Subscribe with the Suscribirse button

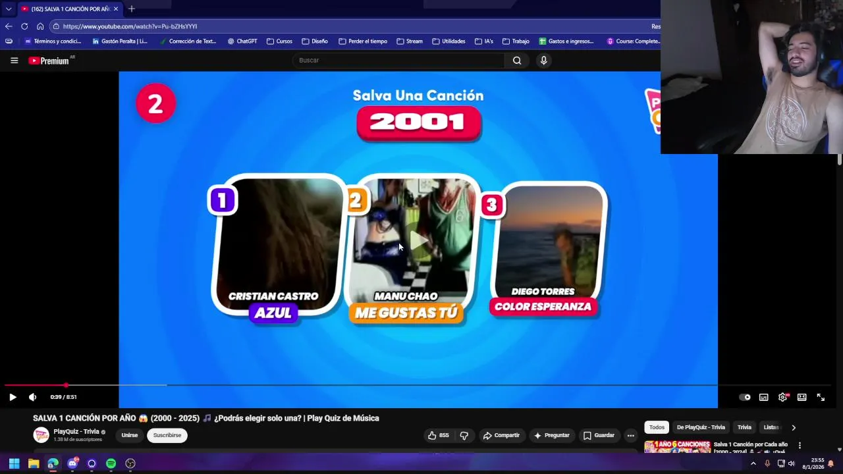167,435
